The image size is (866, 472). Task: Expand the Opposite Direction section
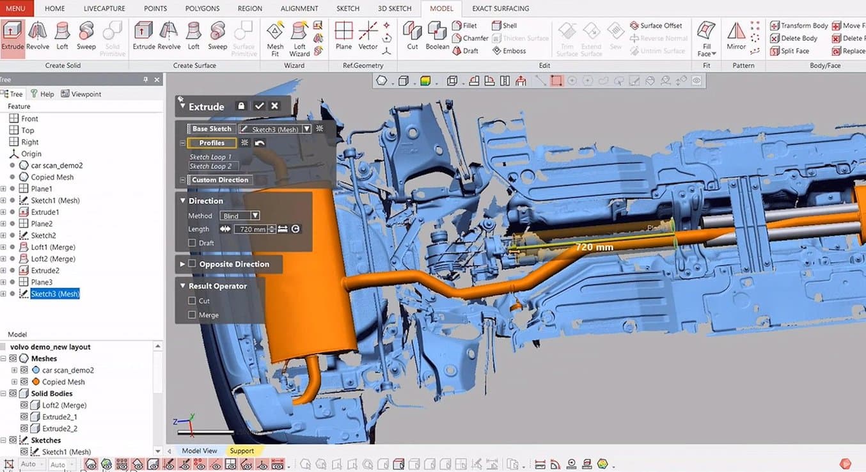pos(182,264)
